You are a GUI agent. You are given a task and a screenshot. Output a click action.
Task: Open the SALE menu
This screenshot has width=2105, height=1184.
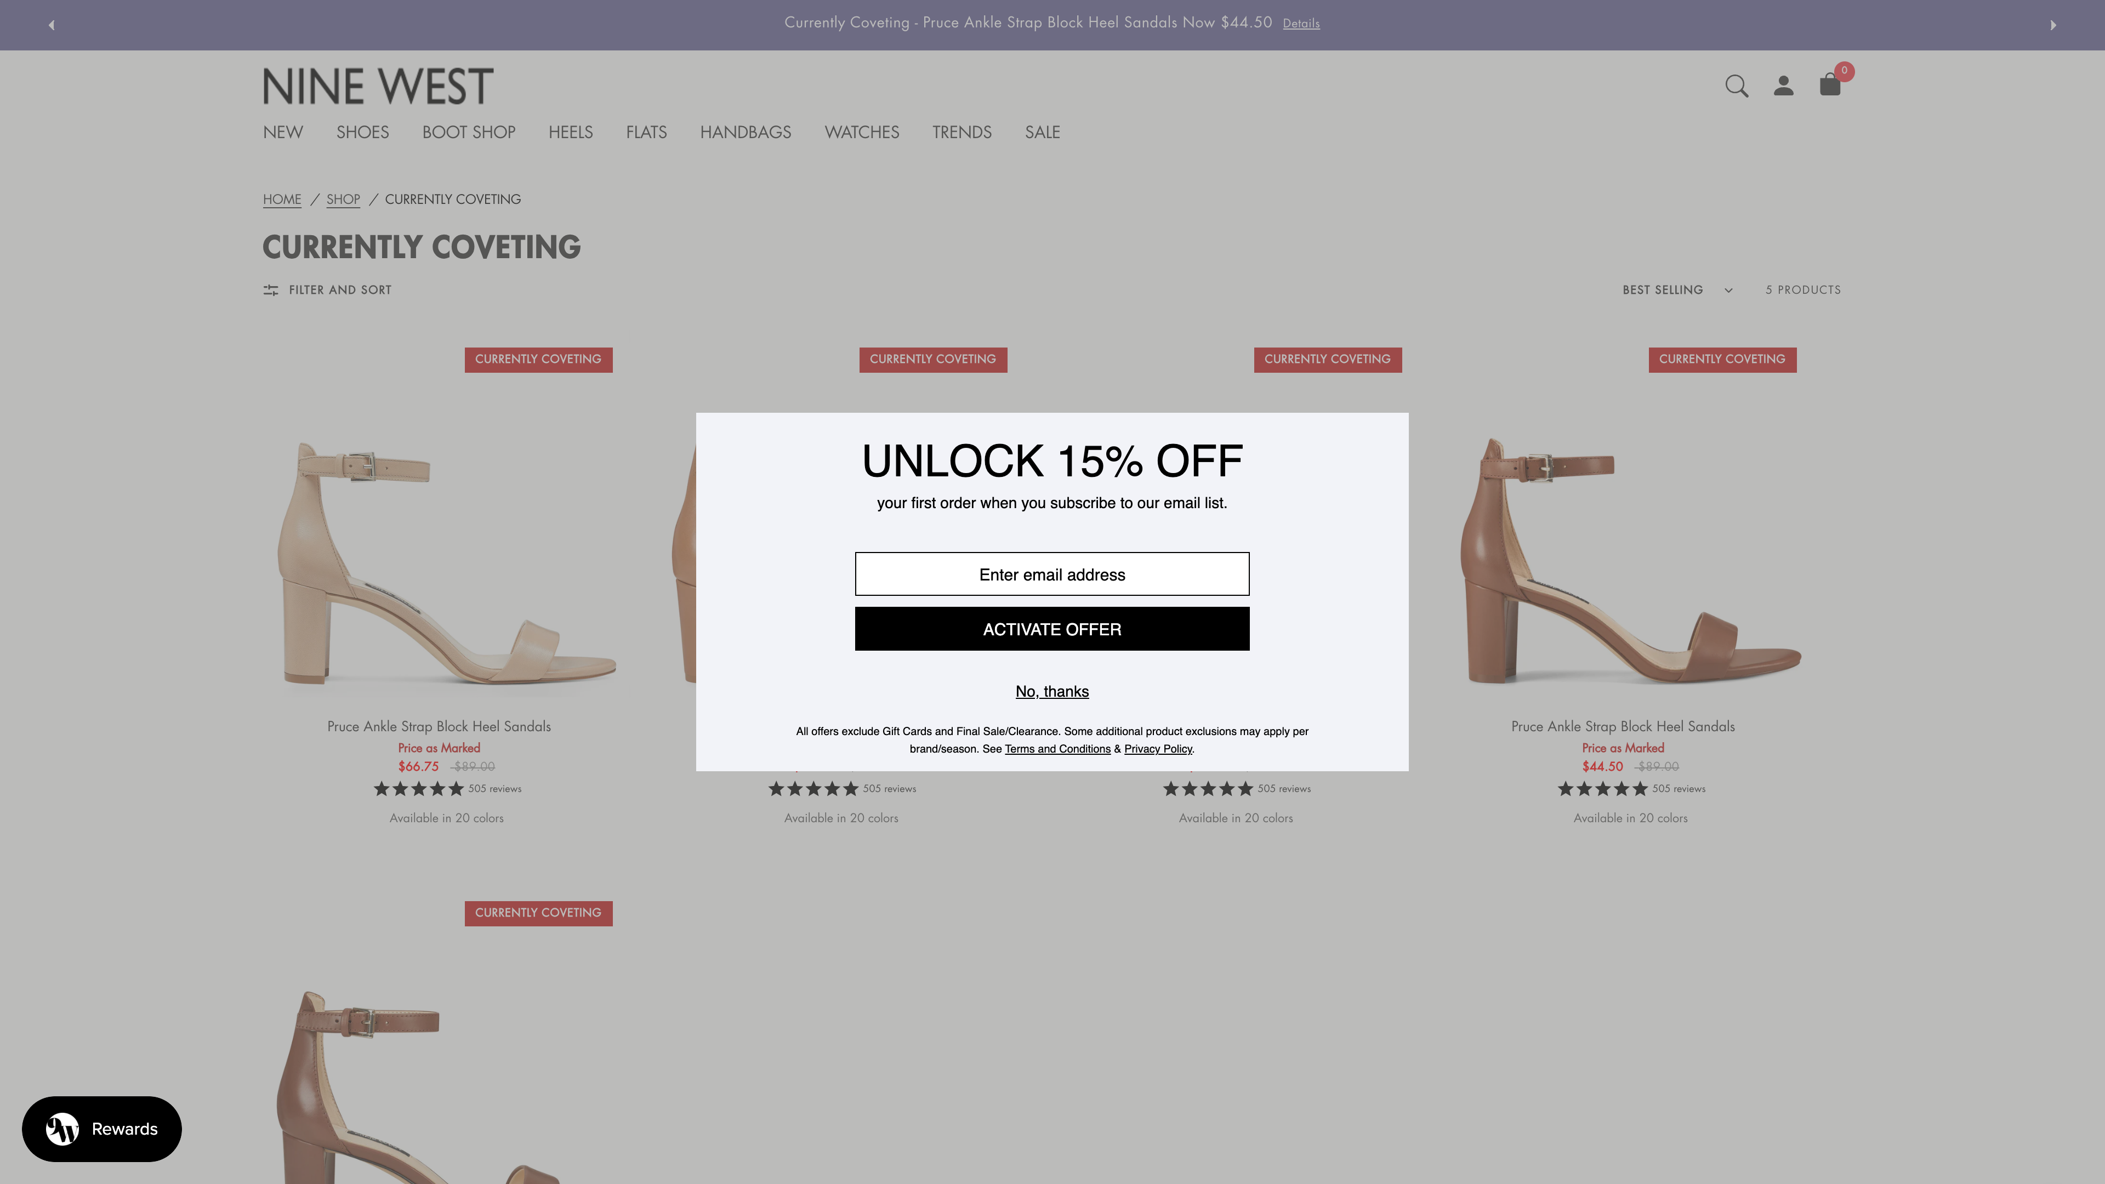coord(1043,132)
